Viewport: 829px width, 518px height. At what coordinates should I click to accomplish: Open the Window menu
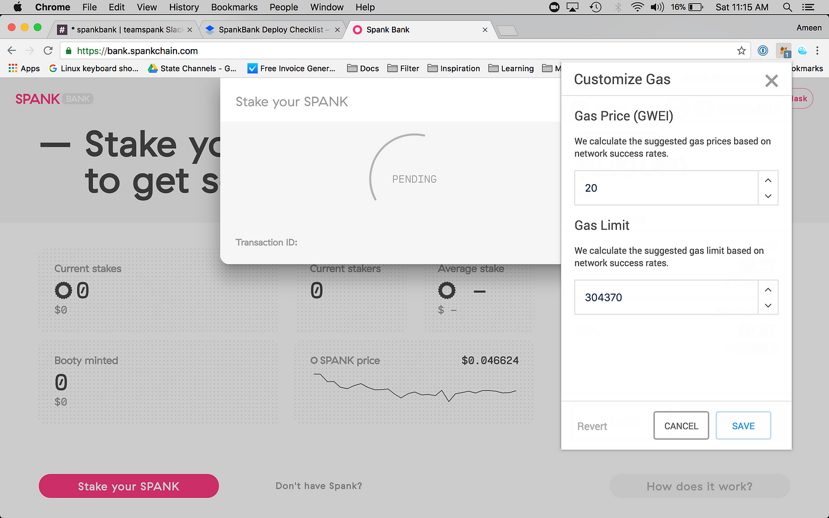tap(327, 7)
